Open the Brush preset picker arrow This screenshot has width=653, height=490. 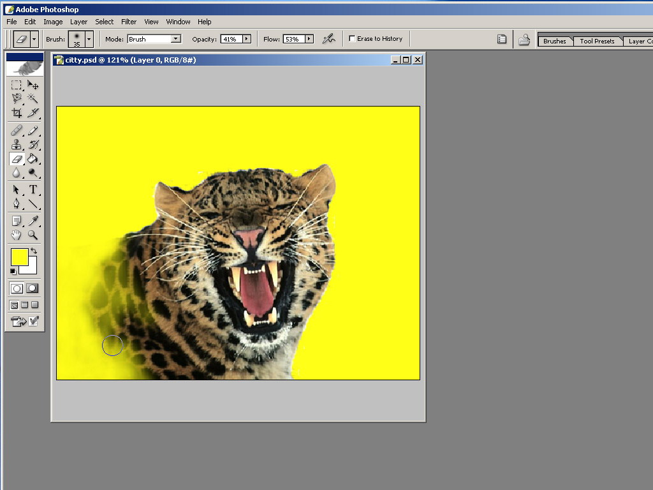(89, 39)
